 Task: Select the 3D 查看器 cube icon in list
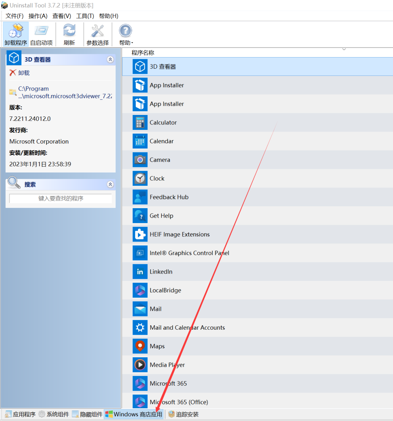click(x=140, y=67)
